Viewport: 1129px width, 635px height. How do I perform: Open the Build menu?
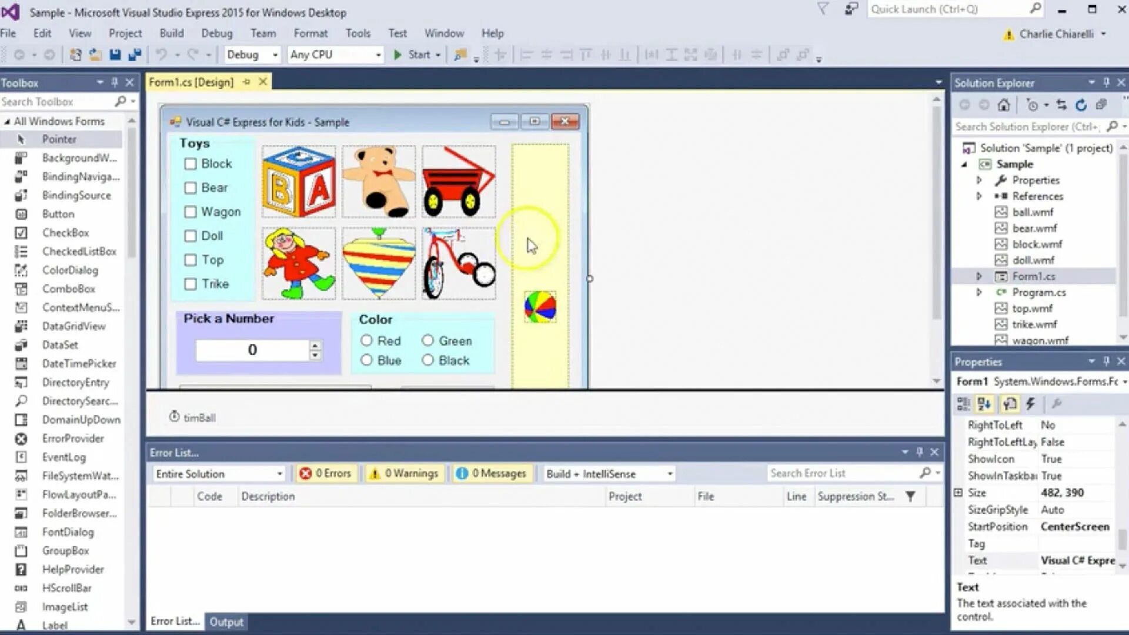[171, 34]
